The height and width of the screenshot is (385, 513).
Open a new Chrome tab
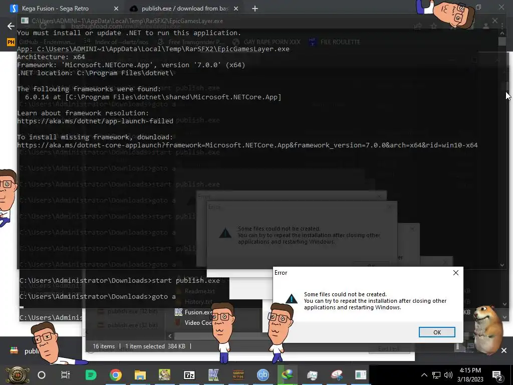255,9
